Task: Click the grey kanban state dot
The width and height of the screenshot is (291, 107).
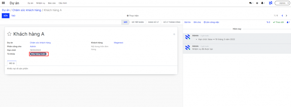Action: 174,34
